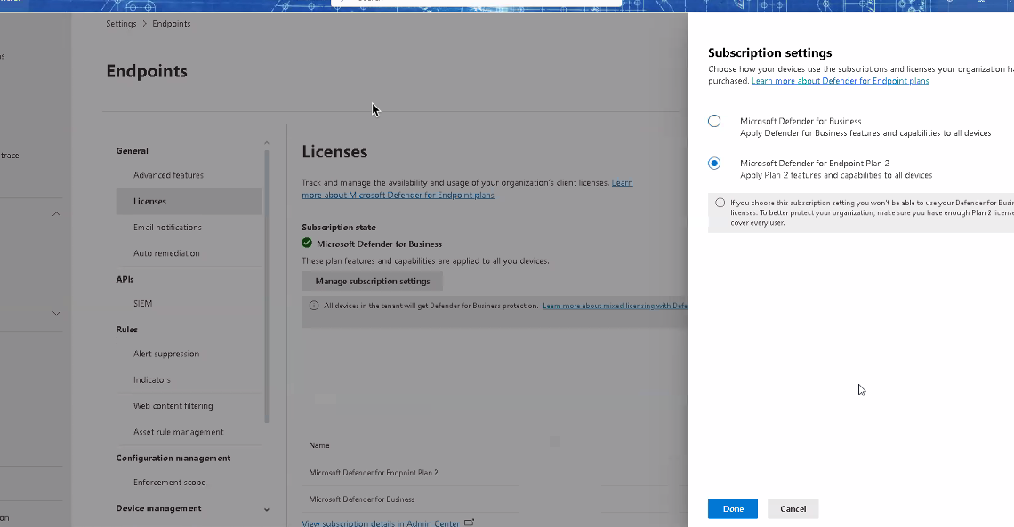Screen dimensions: 1014x527
Task: Open Asset rule management page
Action: pyautogui.click(x=179, y=432)
